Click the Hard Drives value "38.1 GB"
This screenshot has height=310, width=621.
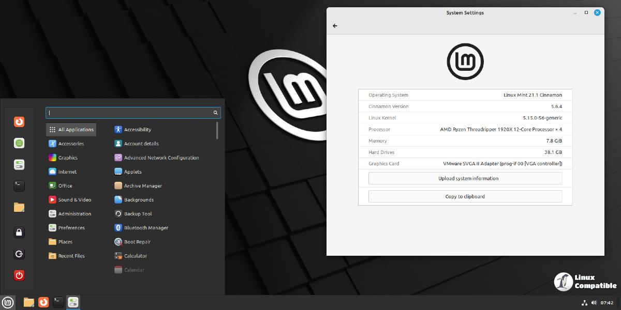[553, 152]
